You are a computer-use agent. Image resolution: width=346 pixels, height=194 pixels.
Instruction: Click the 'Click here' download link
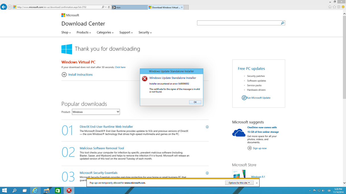click(120, 67)
